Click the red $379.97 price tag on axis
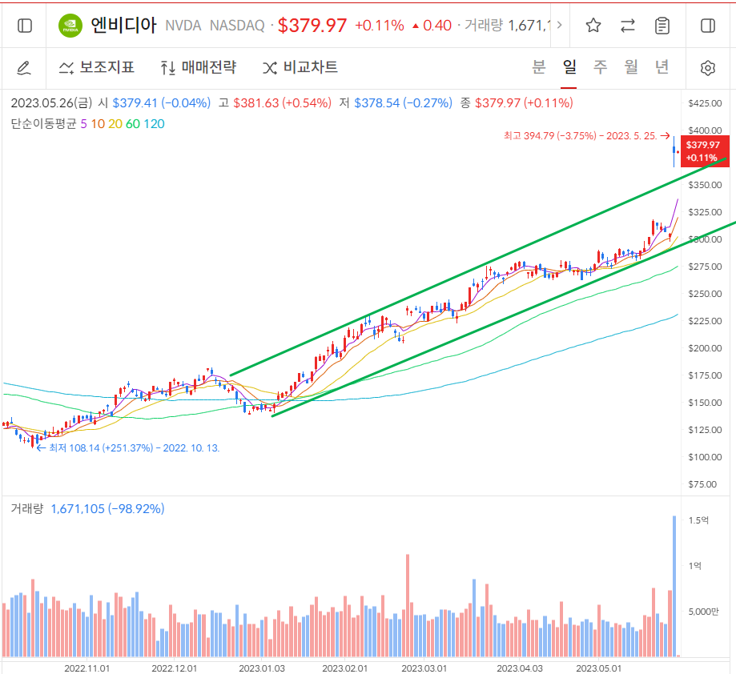The width and height of the screenshot is (736, 674). pos(705,151)
